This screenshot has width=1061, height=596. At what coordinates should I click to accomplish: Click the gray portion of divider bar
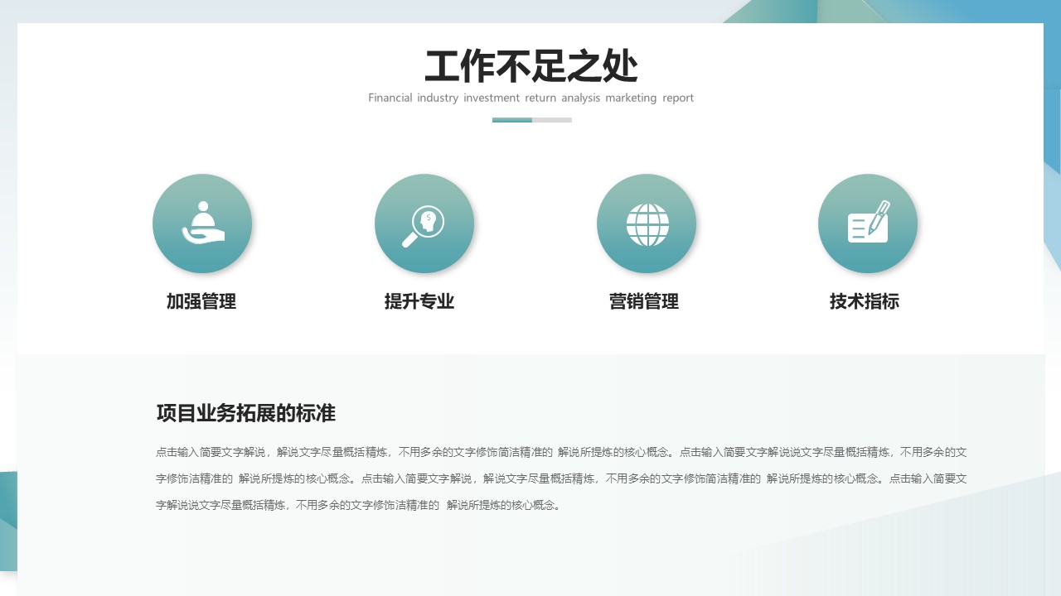[x=552, y=120]
